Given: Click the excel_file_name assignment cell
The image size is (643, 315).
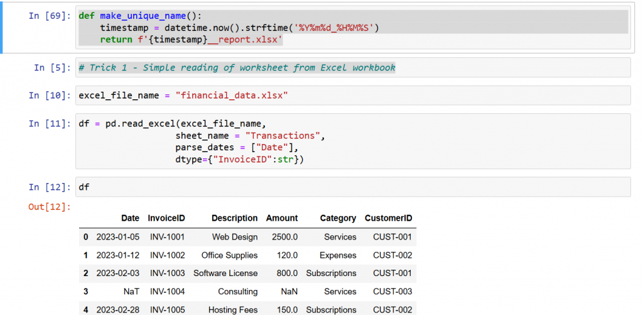Looking at the screenshot, I should [x=353, y=96].
